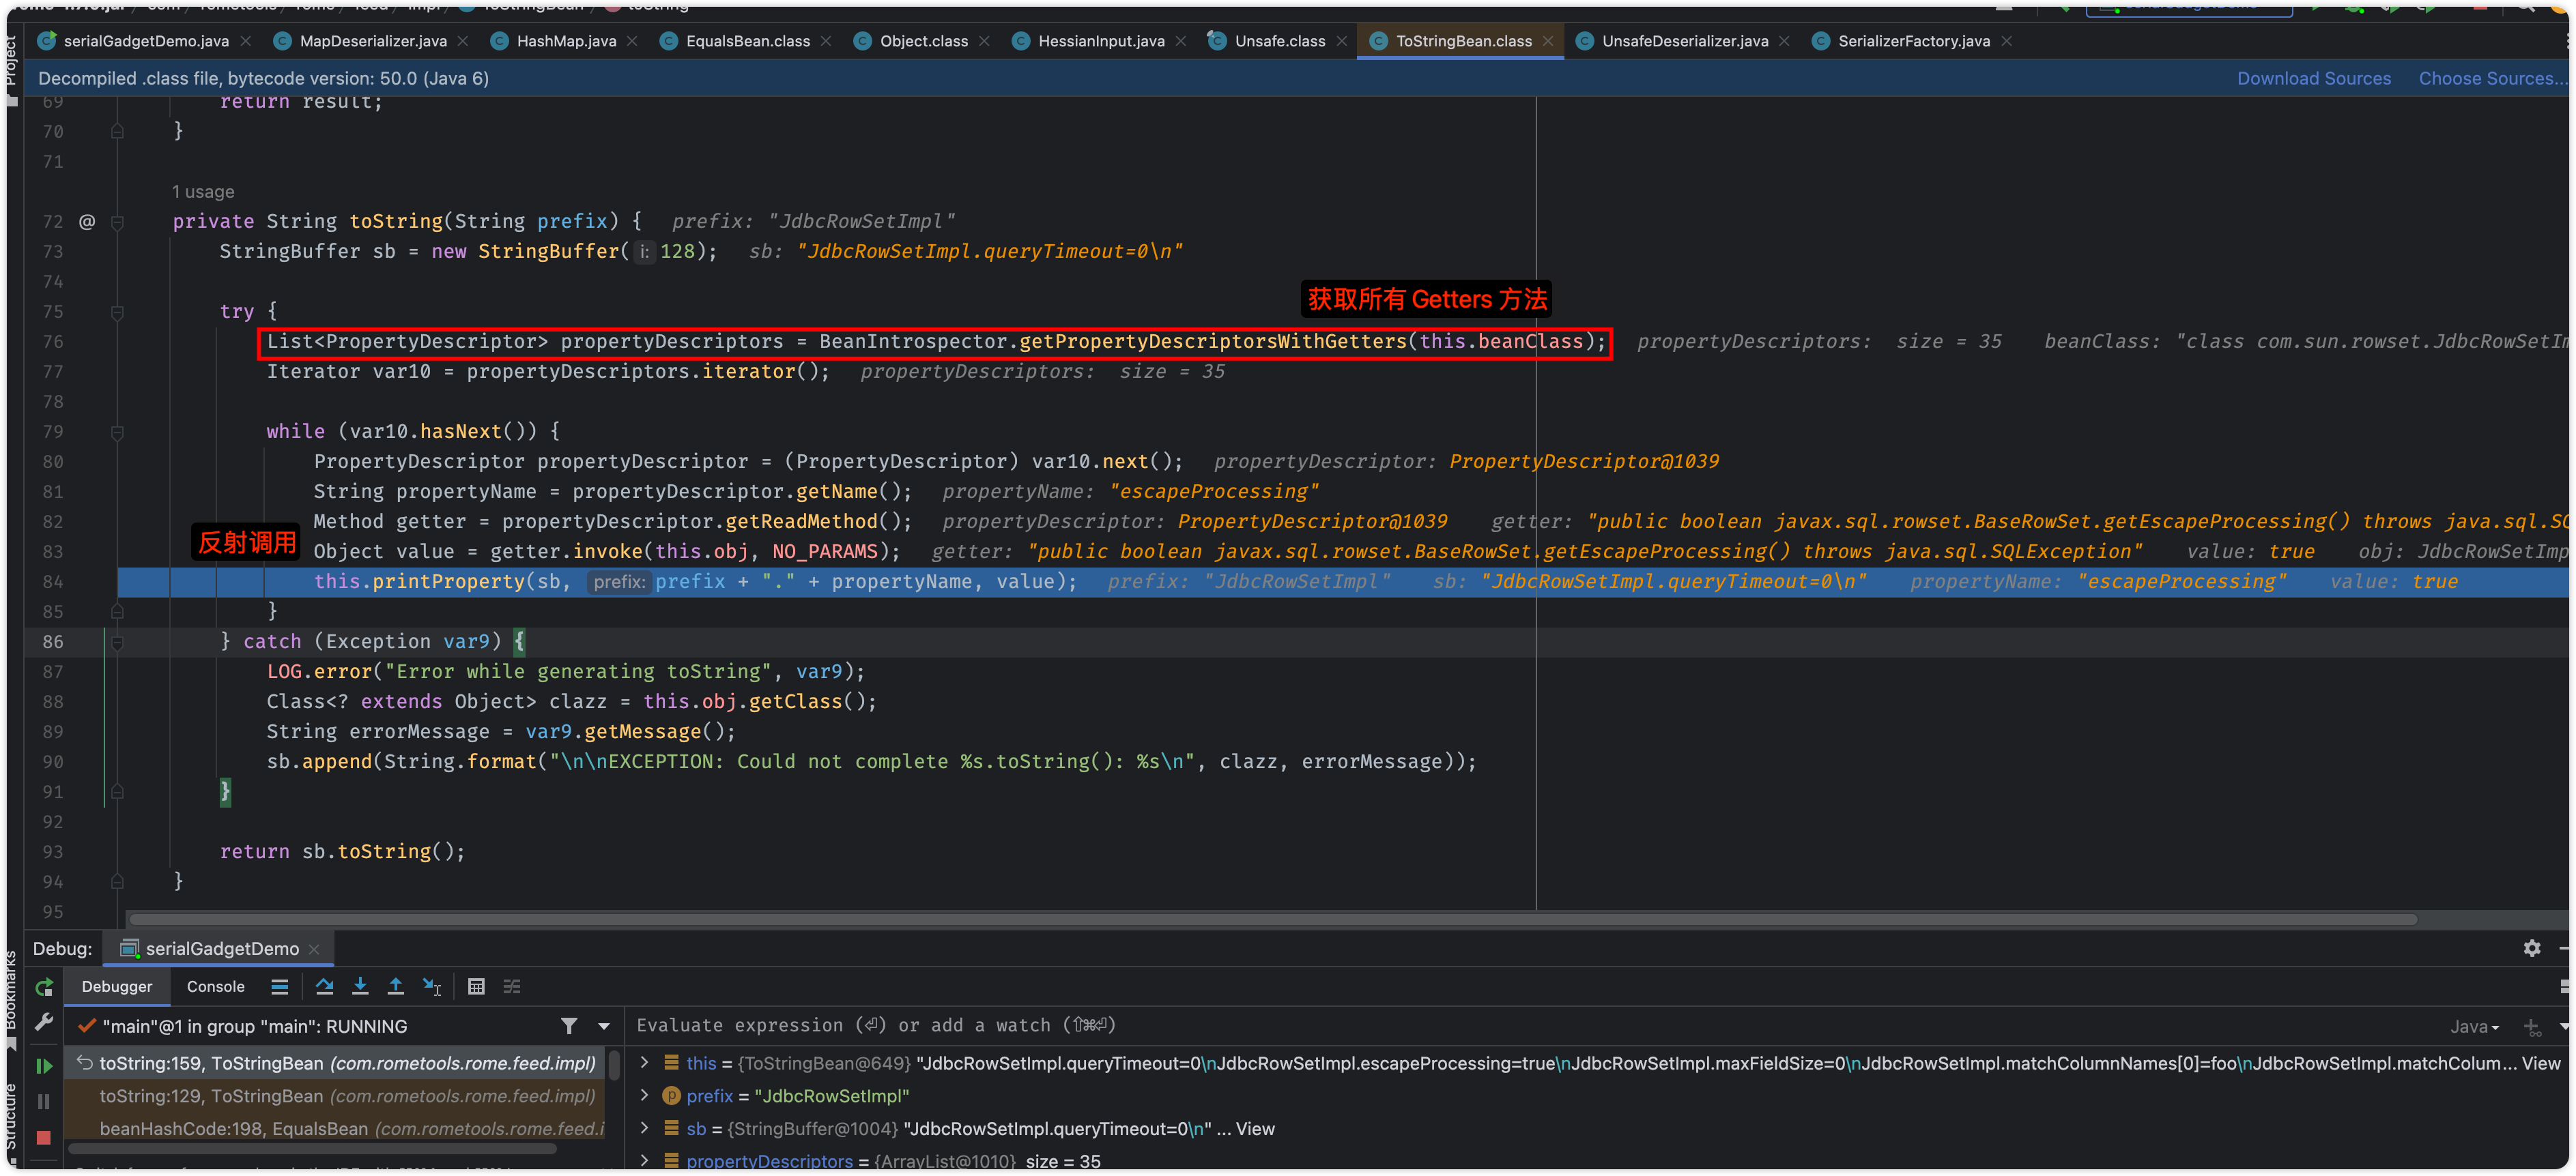Step into the method call
Viewport: 2576px width, 1176px height.
click(x=360, y=986)
